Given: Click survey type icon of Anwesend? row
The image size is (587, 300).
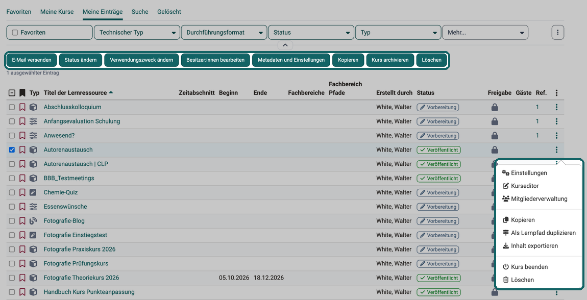Looking at the screenshot, I should tap(33, 136).
